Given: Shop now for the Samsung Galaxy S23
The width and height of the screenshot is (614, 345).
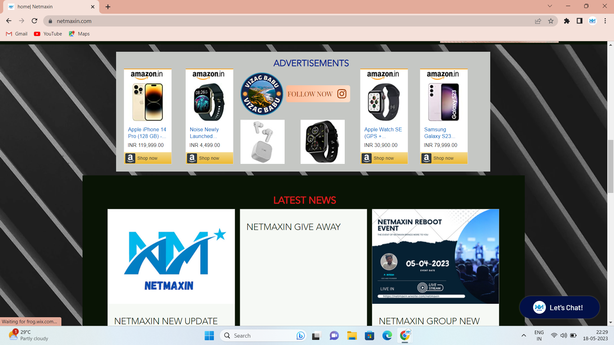Looking at the screenshot, I should pyautogui.click(x=444, y=158).
